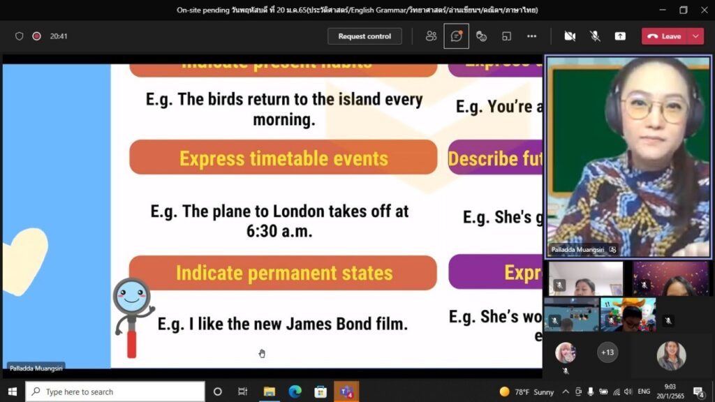Click the red recording indicator
This screenshot has width=715, height=402.
tap(36, 36)
